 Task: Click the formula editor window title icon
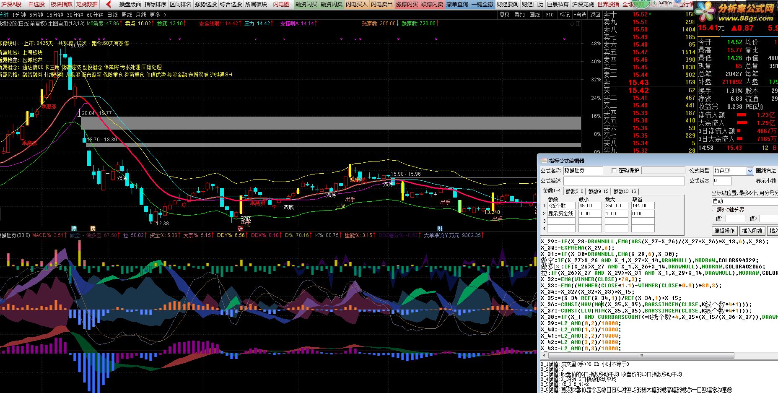(x=544, y=161)
